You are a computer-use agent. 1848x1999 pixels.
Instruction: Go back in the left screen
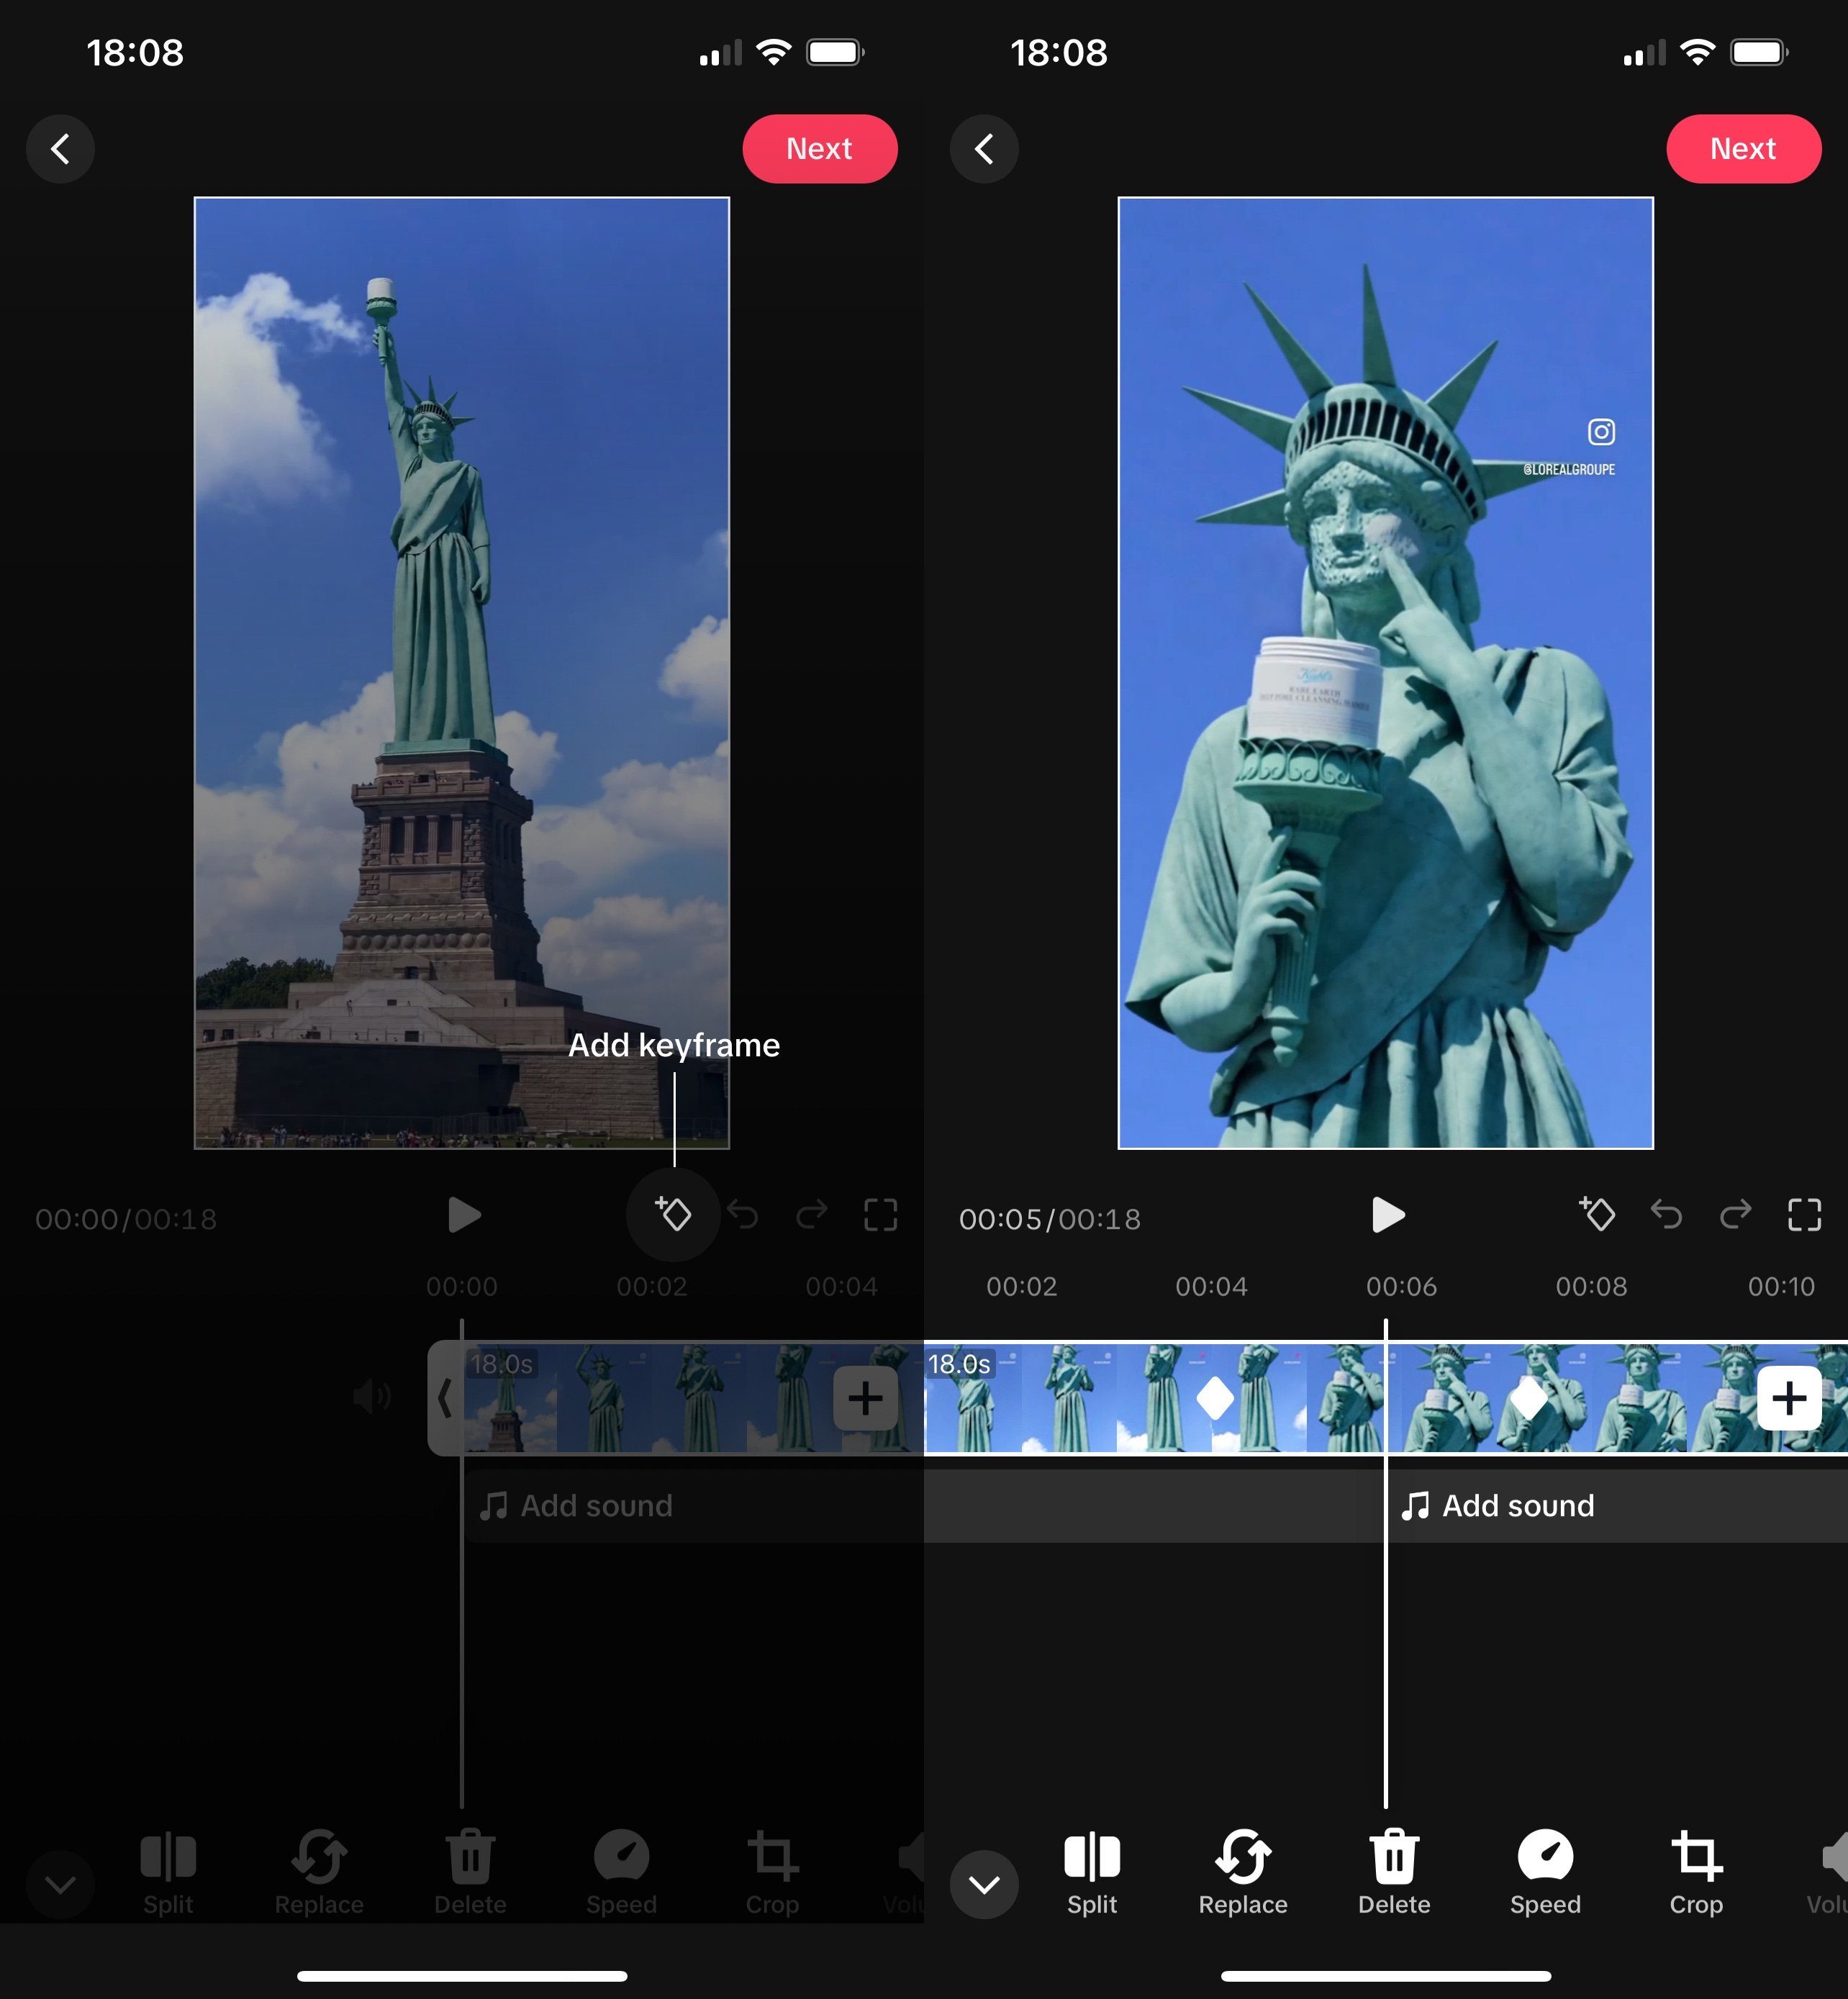click(60, 149)
